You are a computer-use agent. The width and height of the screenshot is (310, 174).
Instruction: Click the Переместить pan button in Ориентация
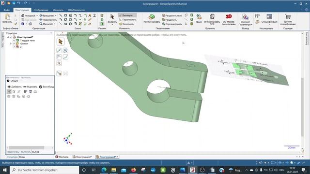pyautogui.click(x=48, y=20)
